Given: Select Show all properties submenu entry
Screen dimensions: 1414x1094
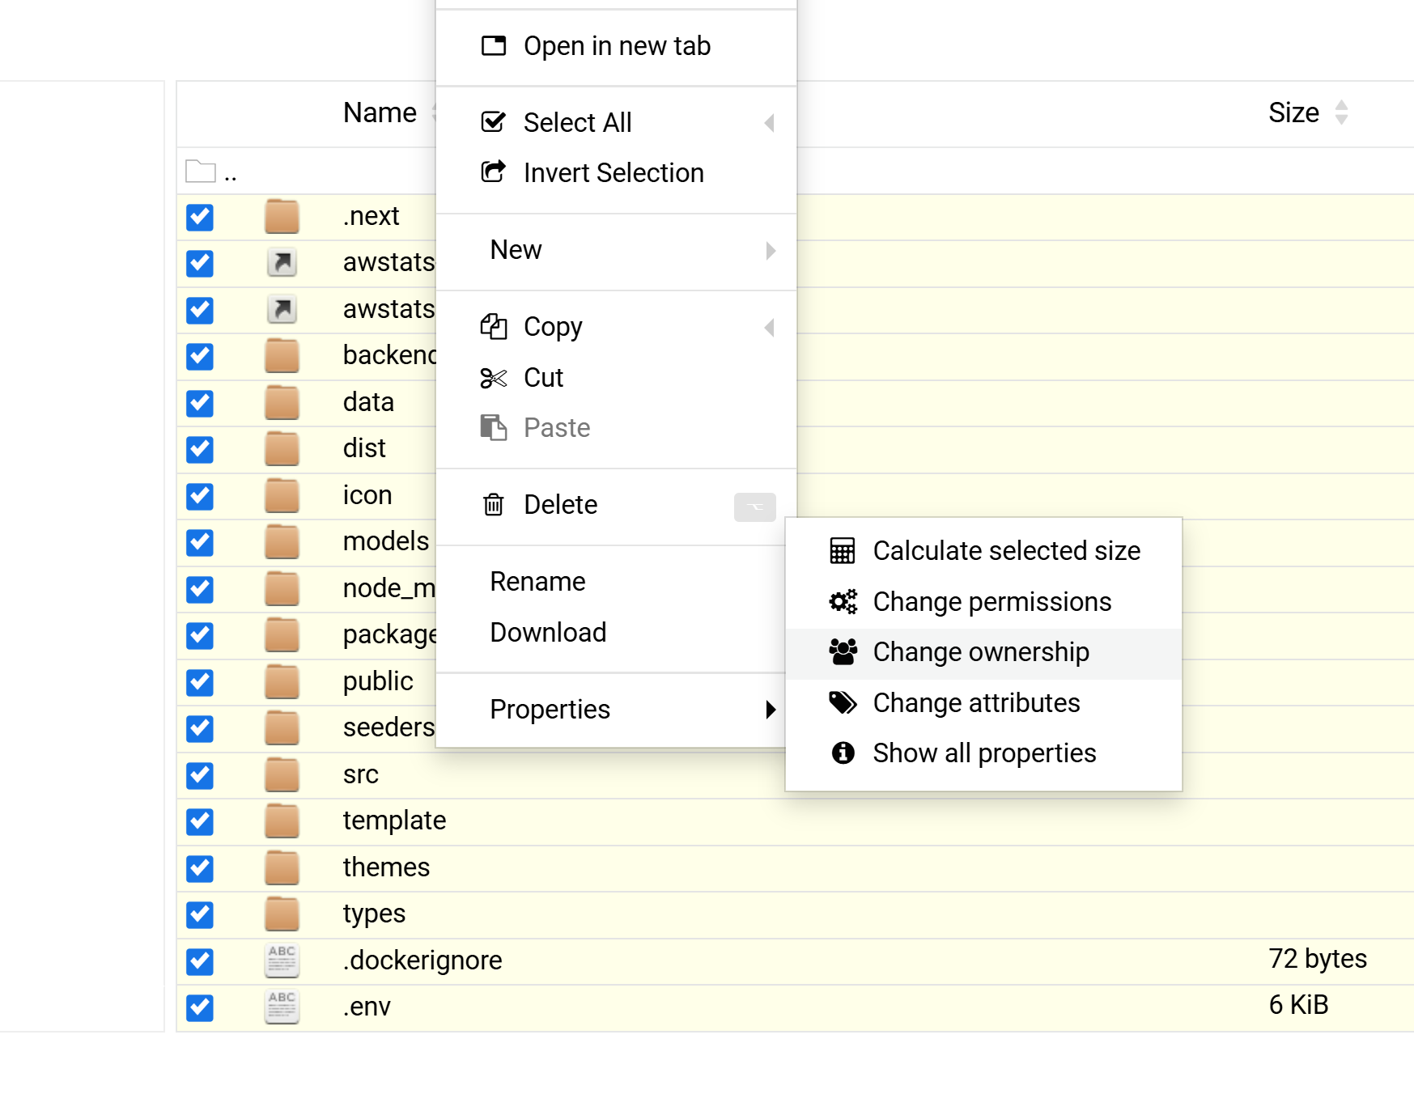Looking at the screenshot, I should (x=983, y=753).
